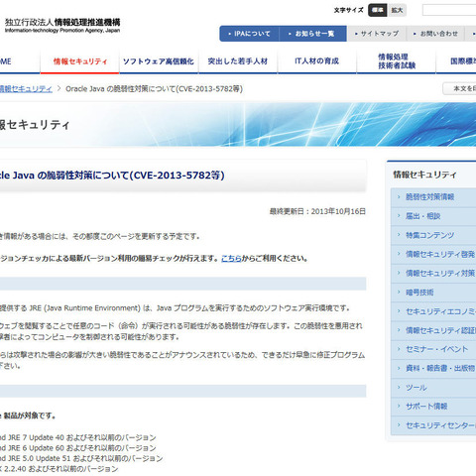
Task: Follow the こちら link for version checker
Action: coord(231,259)
